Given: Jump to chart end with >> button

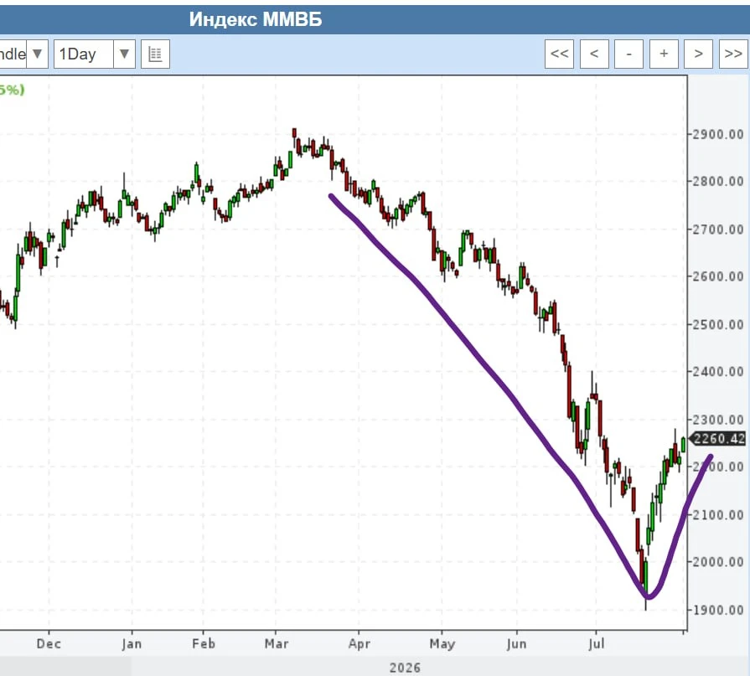Looking at the screenshot, I should coord(733,54).
